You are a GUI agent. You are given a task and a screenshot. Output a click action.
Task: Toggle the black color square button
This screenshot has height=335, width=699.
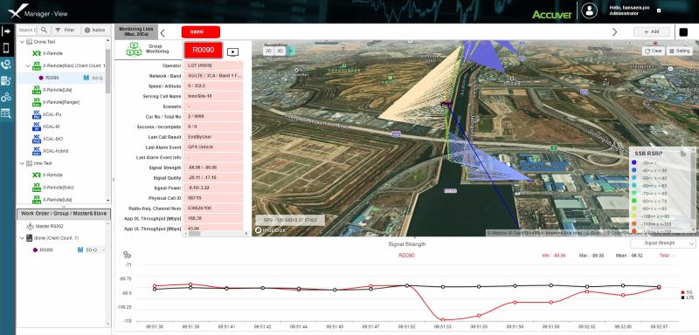[x=683, y=32]
